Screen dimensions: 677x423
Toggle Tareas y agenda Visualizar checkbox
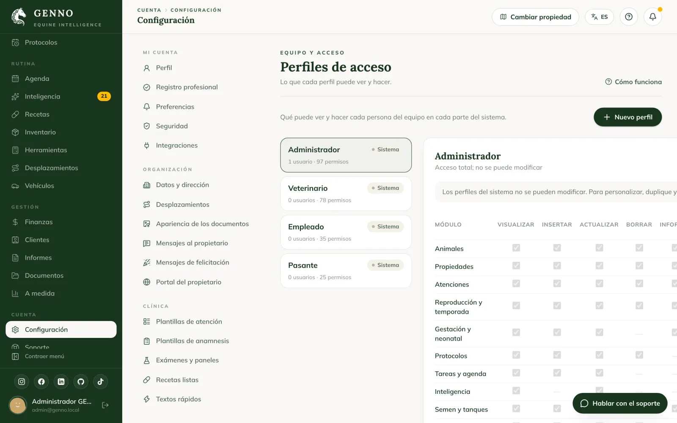pos(516,373)
